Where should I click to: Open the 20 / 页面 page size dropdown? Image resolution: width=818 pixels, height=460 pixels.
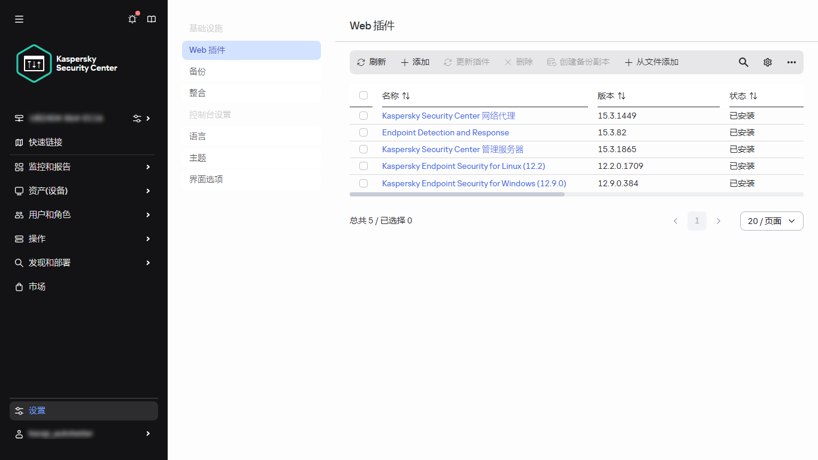771,220
